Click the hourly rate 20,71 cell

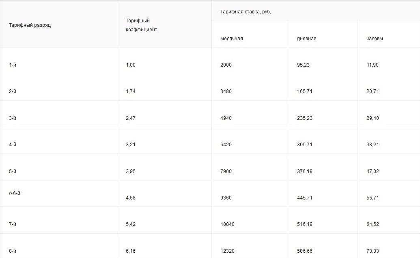(x=373, y=91)
